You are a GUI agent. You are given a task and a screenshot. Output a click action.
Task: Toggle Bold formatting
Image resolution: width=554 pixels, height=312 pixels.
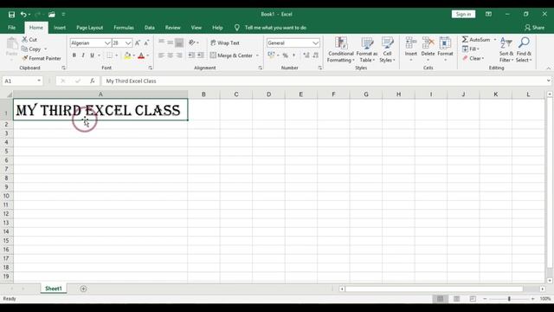point(74,55)
